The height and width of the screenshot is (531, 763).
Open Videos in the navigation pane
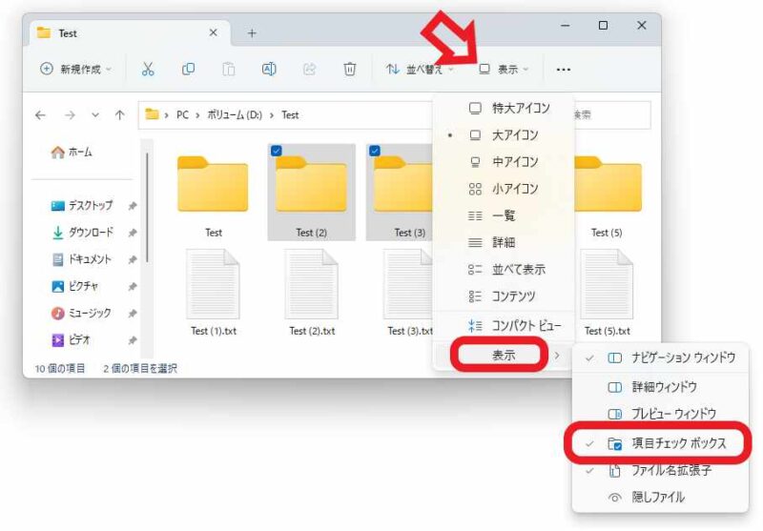(71, 339)
